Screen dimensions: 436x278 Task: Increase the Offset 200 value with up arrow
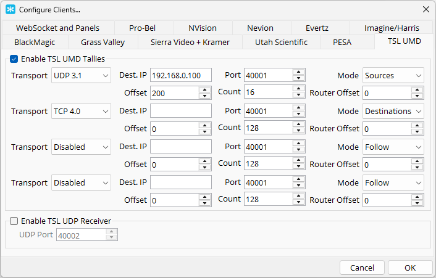click(x=205, y=89)
